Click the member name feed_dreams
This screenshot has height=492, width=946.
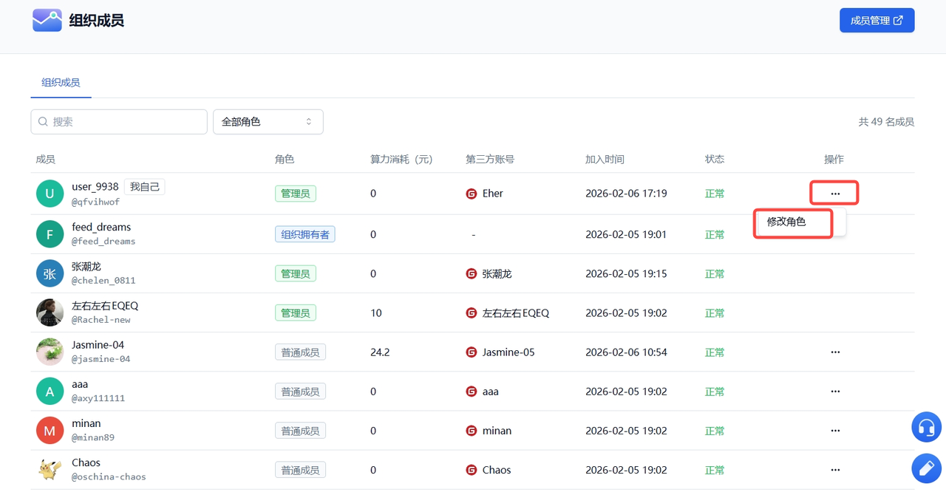(x=101, y=227)
